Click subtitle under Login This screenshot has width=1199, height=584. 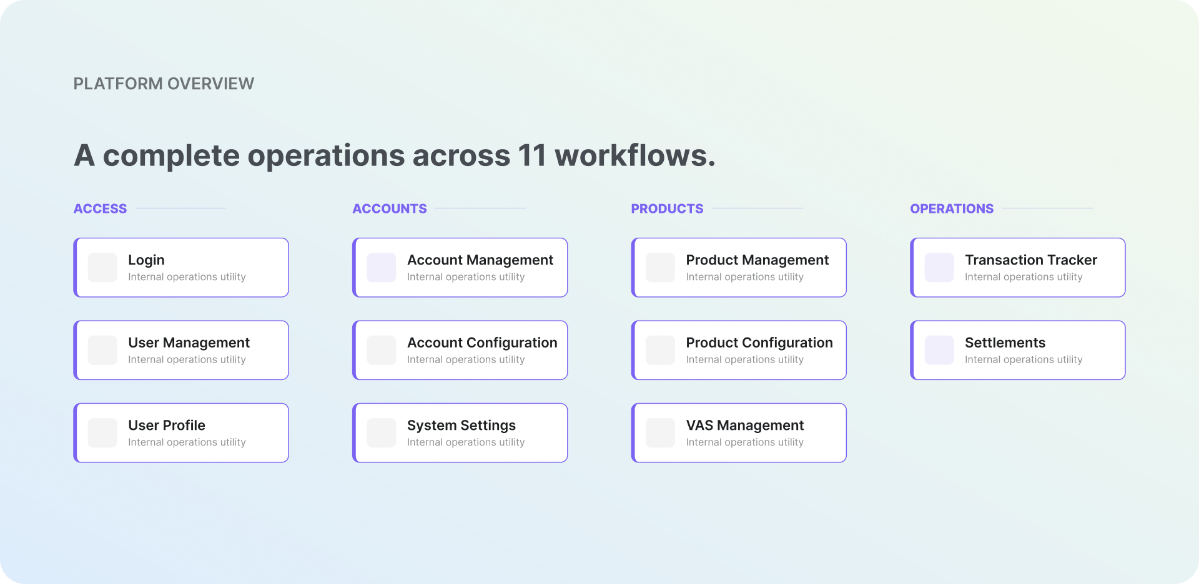(187, 277)
